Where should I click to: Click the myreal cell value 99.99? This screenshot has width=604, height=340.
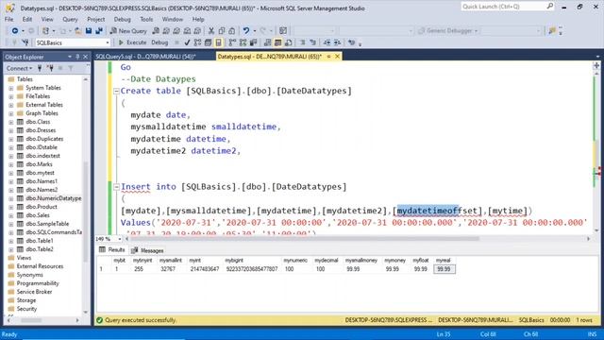pos(445,269)
